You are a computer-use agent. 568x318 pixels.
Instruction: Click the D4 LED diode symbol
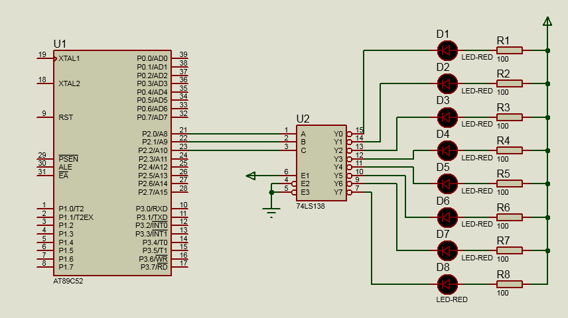pos(448,150)
